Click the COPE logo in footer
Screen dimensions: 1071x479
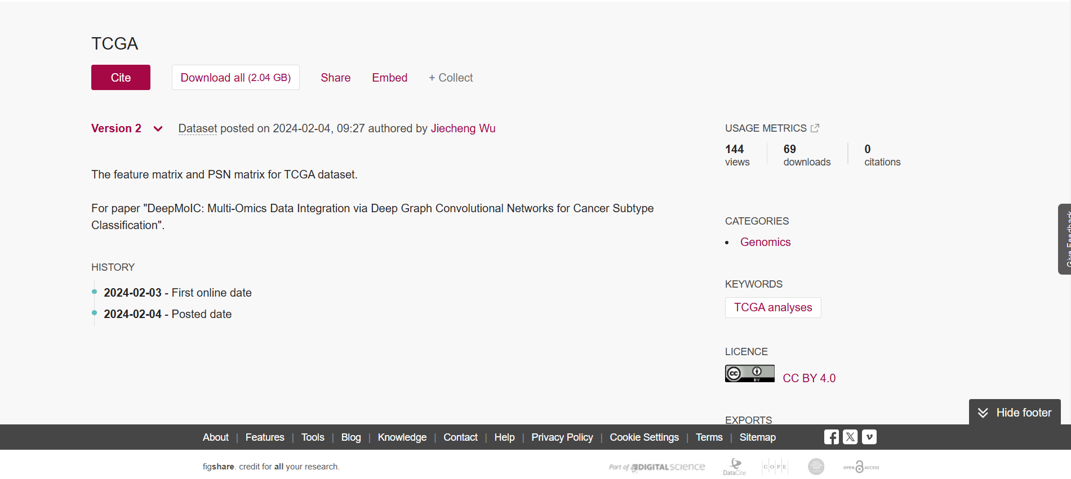775,467
